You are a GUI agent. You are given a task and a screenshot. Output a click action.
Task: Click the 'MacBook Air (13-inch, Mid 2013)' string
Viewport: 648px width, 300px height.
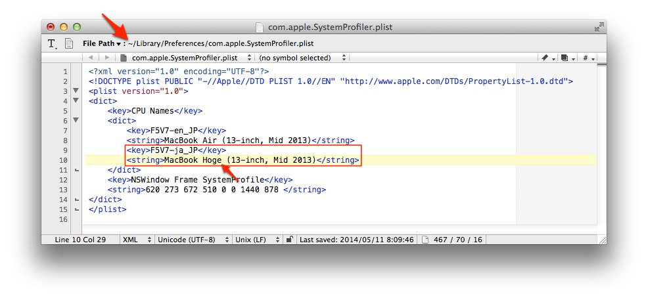pos(238,140)
